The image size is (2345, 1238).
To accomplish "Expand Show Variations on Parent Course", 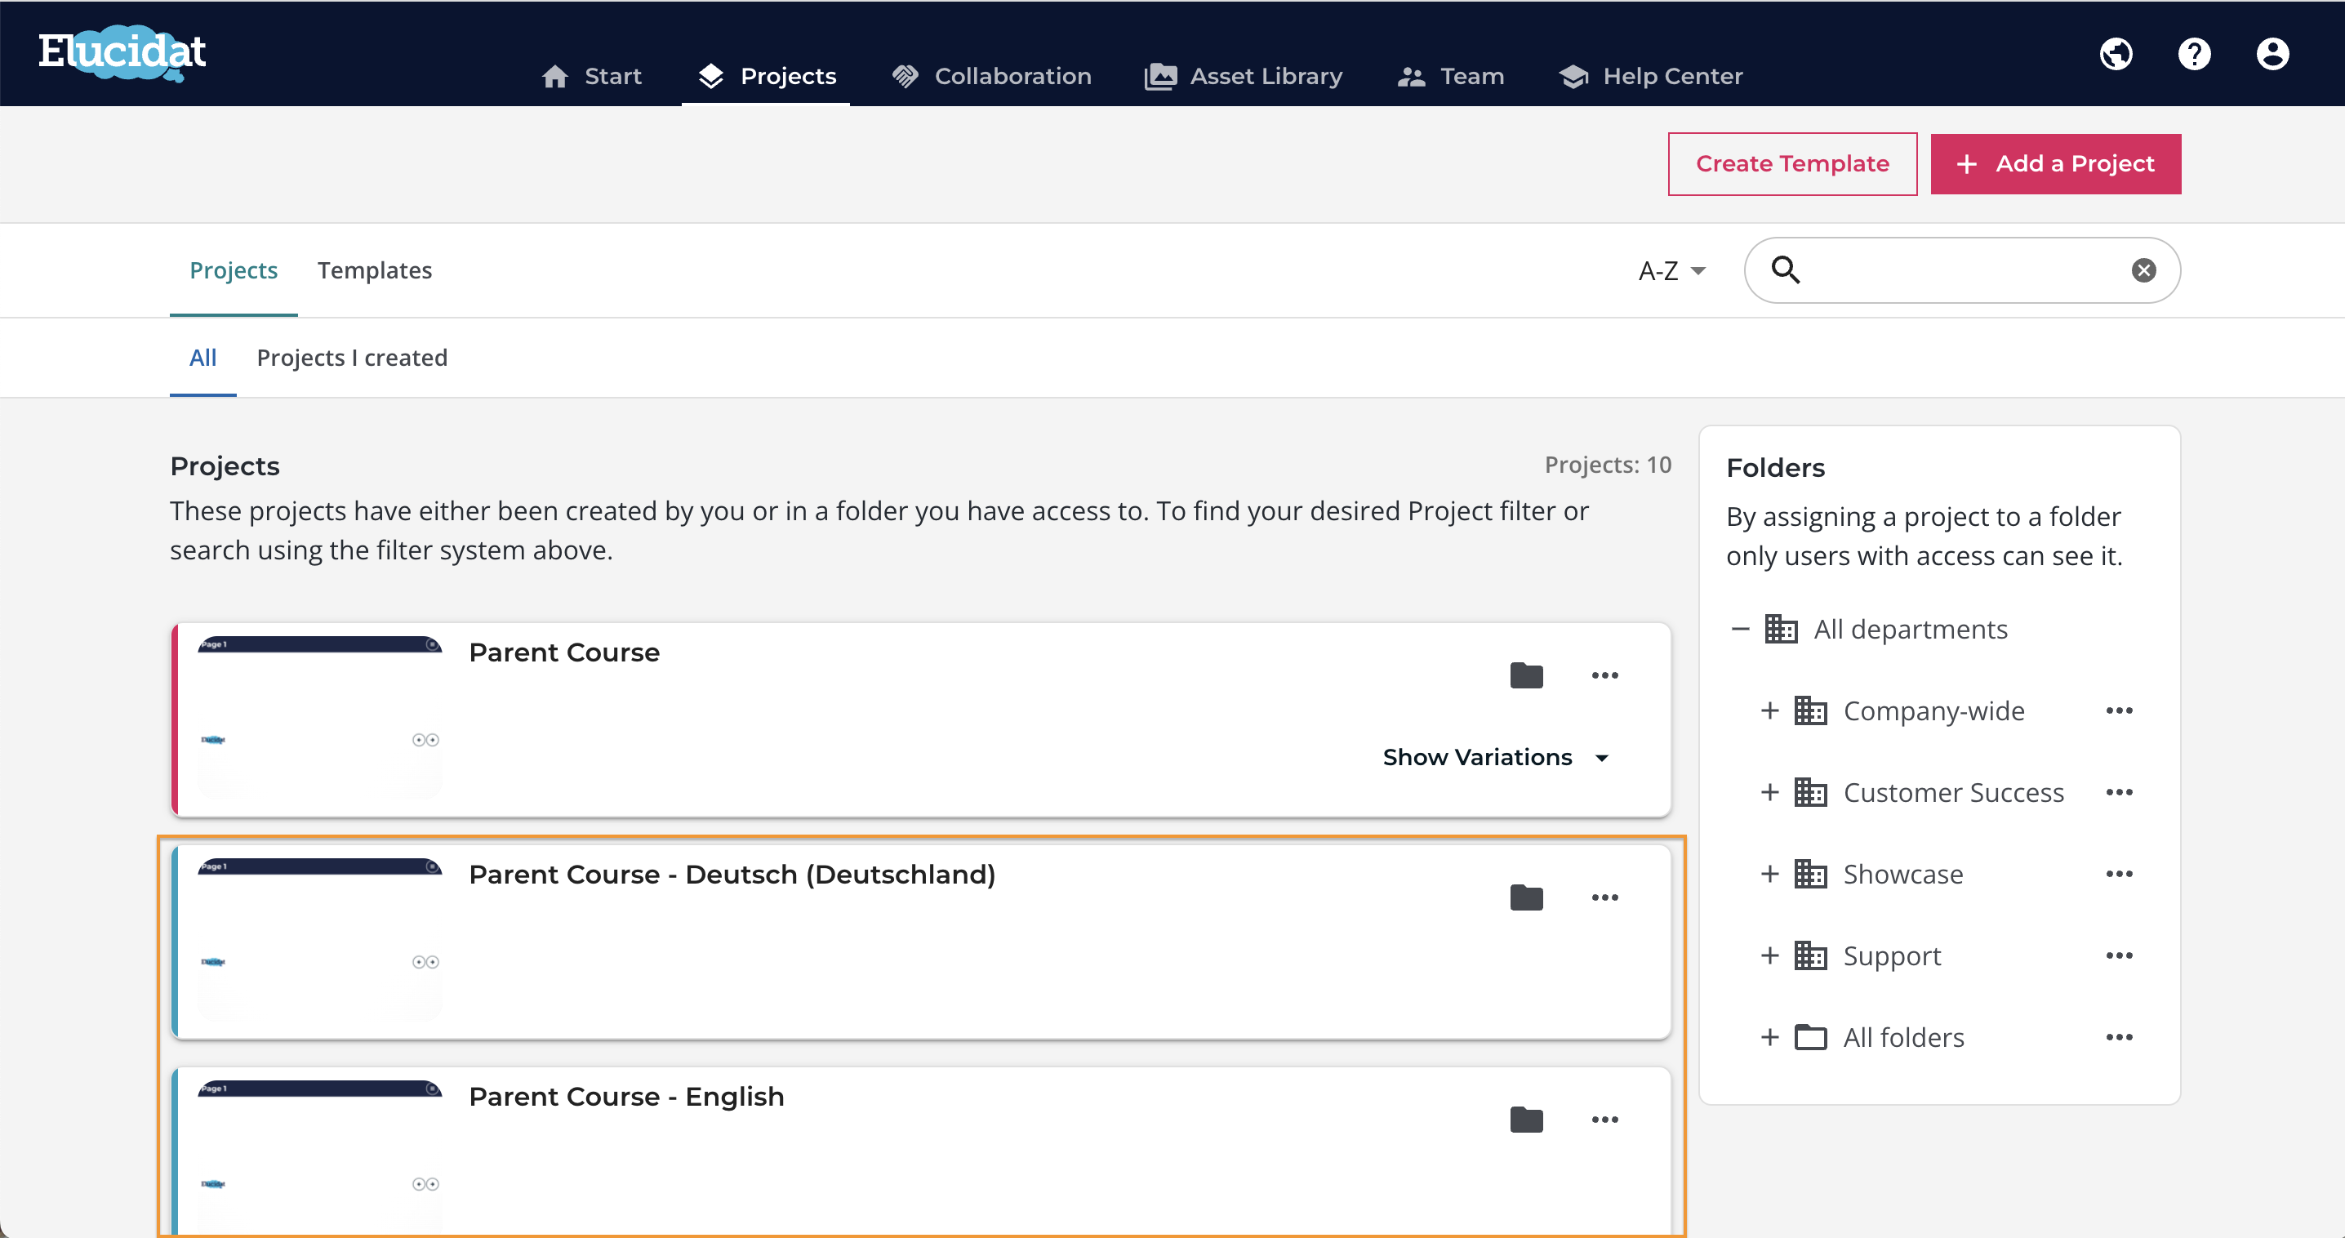I will tap(1496, 757).
